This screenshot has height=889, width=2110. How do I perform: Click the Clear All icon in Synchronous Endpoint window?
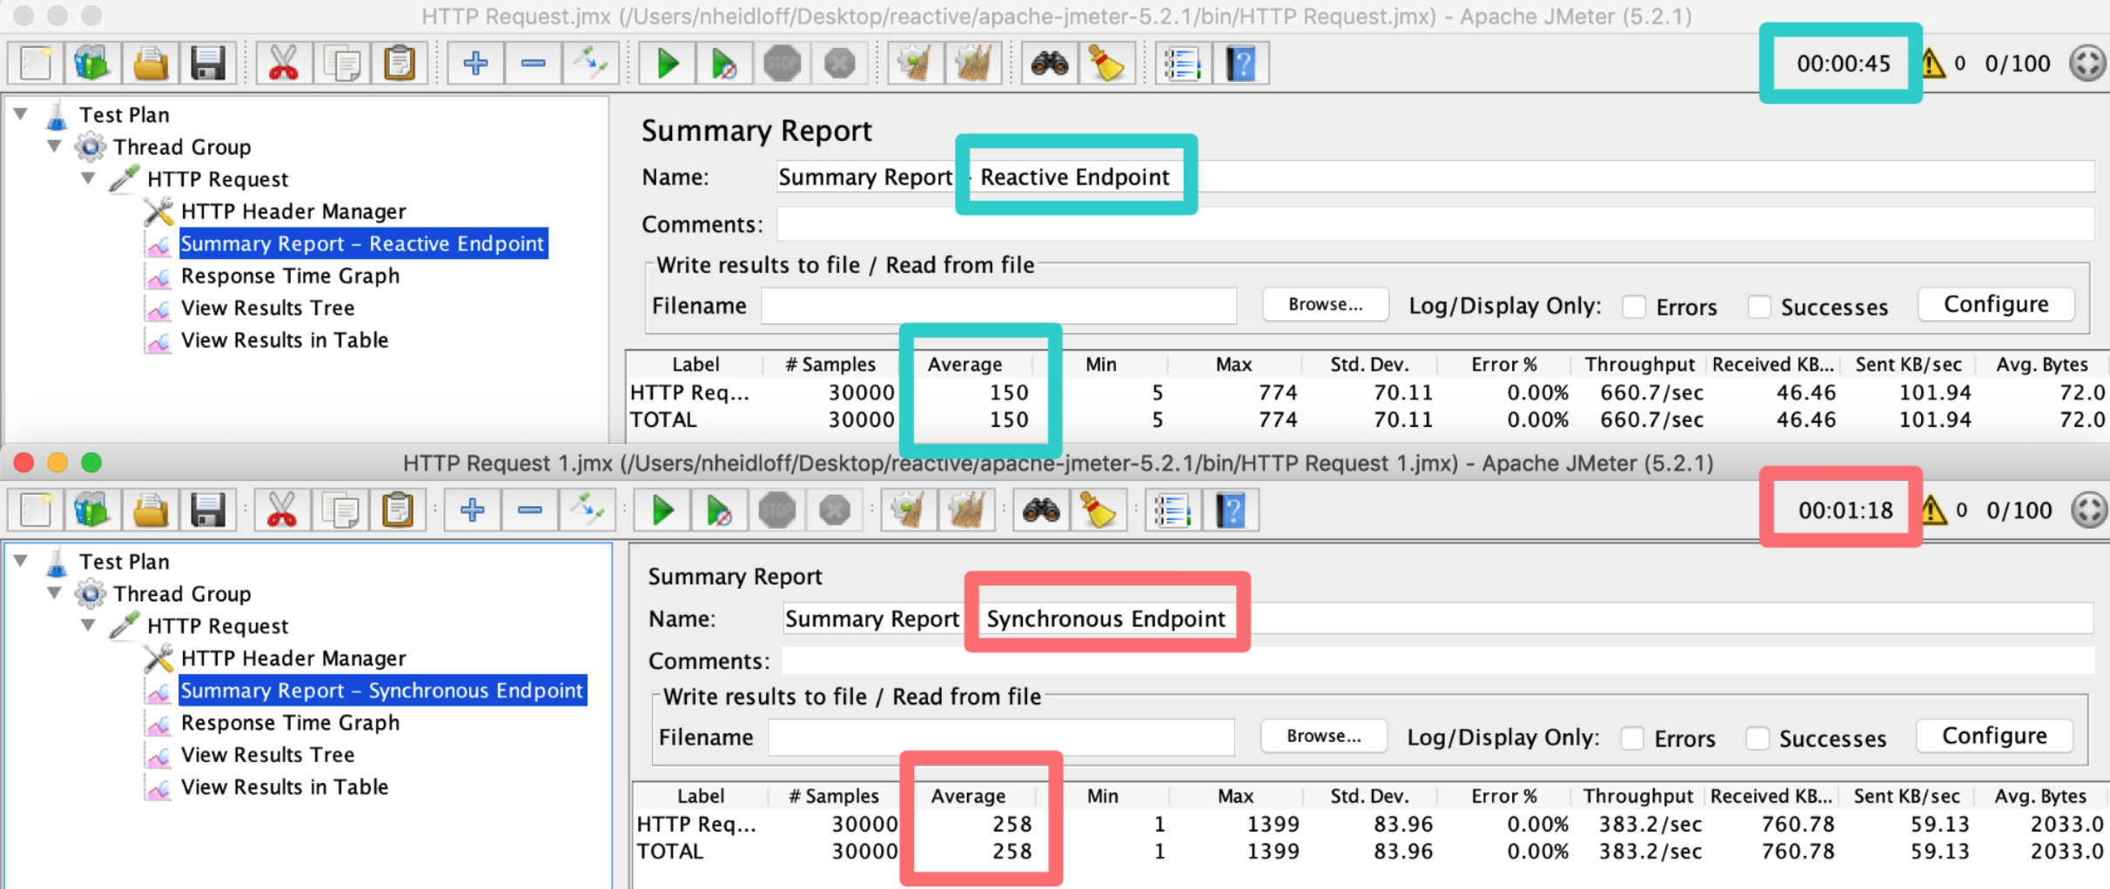click(x=966, y=511)
